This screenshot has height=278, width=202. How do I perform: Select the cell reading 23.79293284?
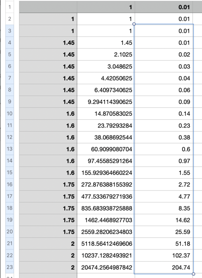coord(106,126)
